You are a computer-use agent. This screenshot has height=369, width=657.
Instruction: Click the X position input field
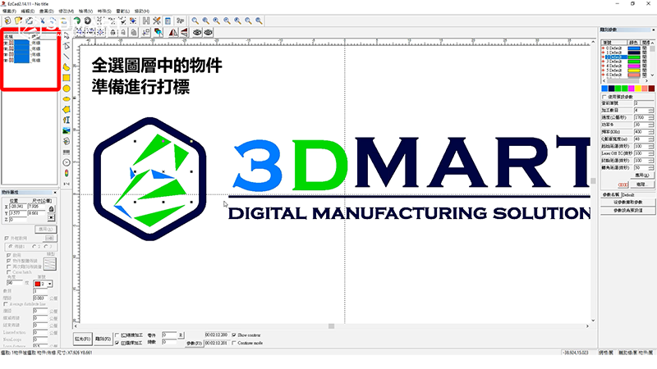tap(18, 207)
